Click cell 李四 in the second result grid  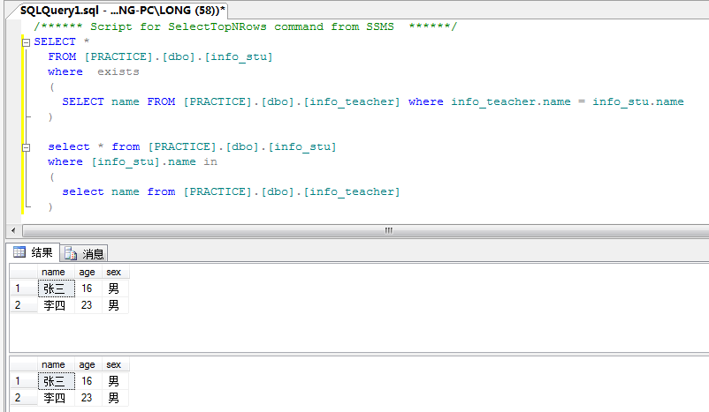click(56, 398)
